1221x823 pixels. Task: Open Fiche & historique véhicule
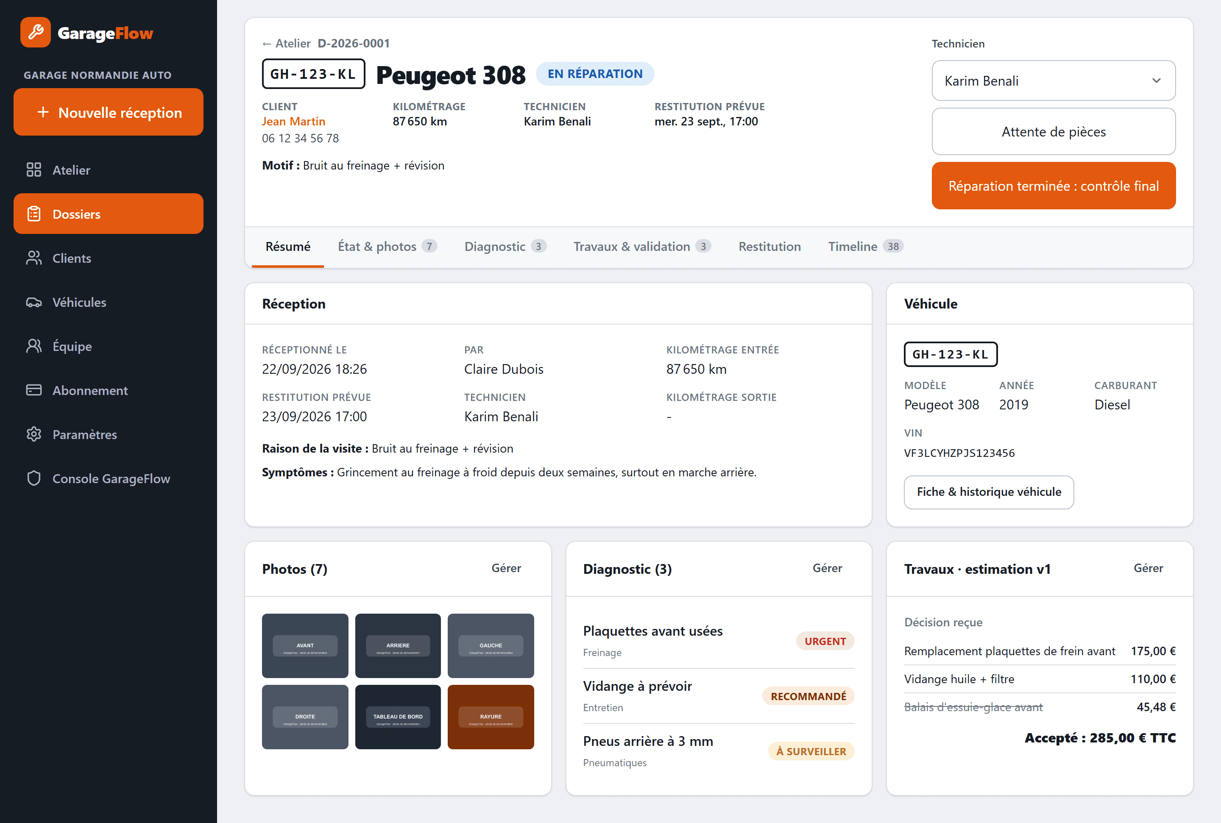pyautogui.click(x=988, y=492)
